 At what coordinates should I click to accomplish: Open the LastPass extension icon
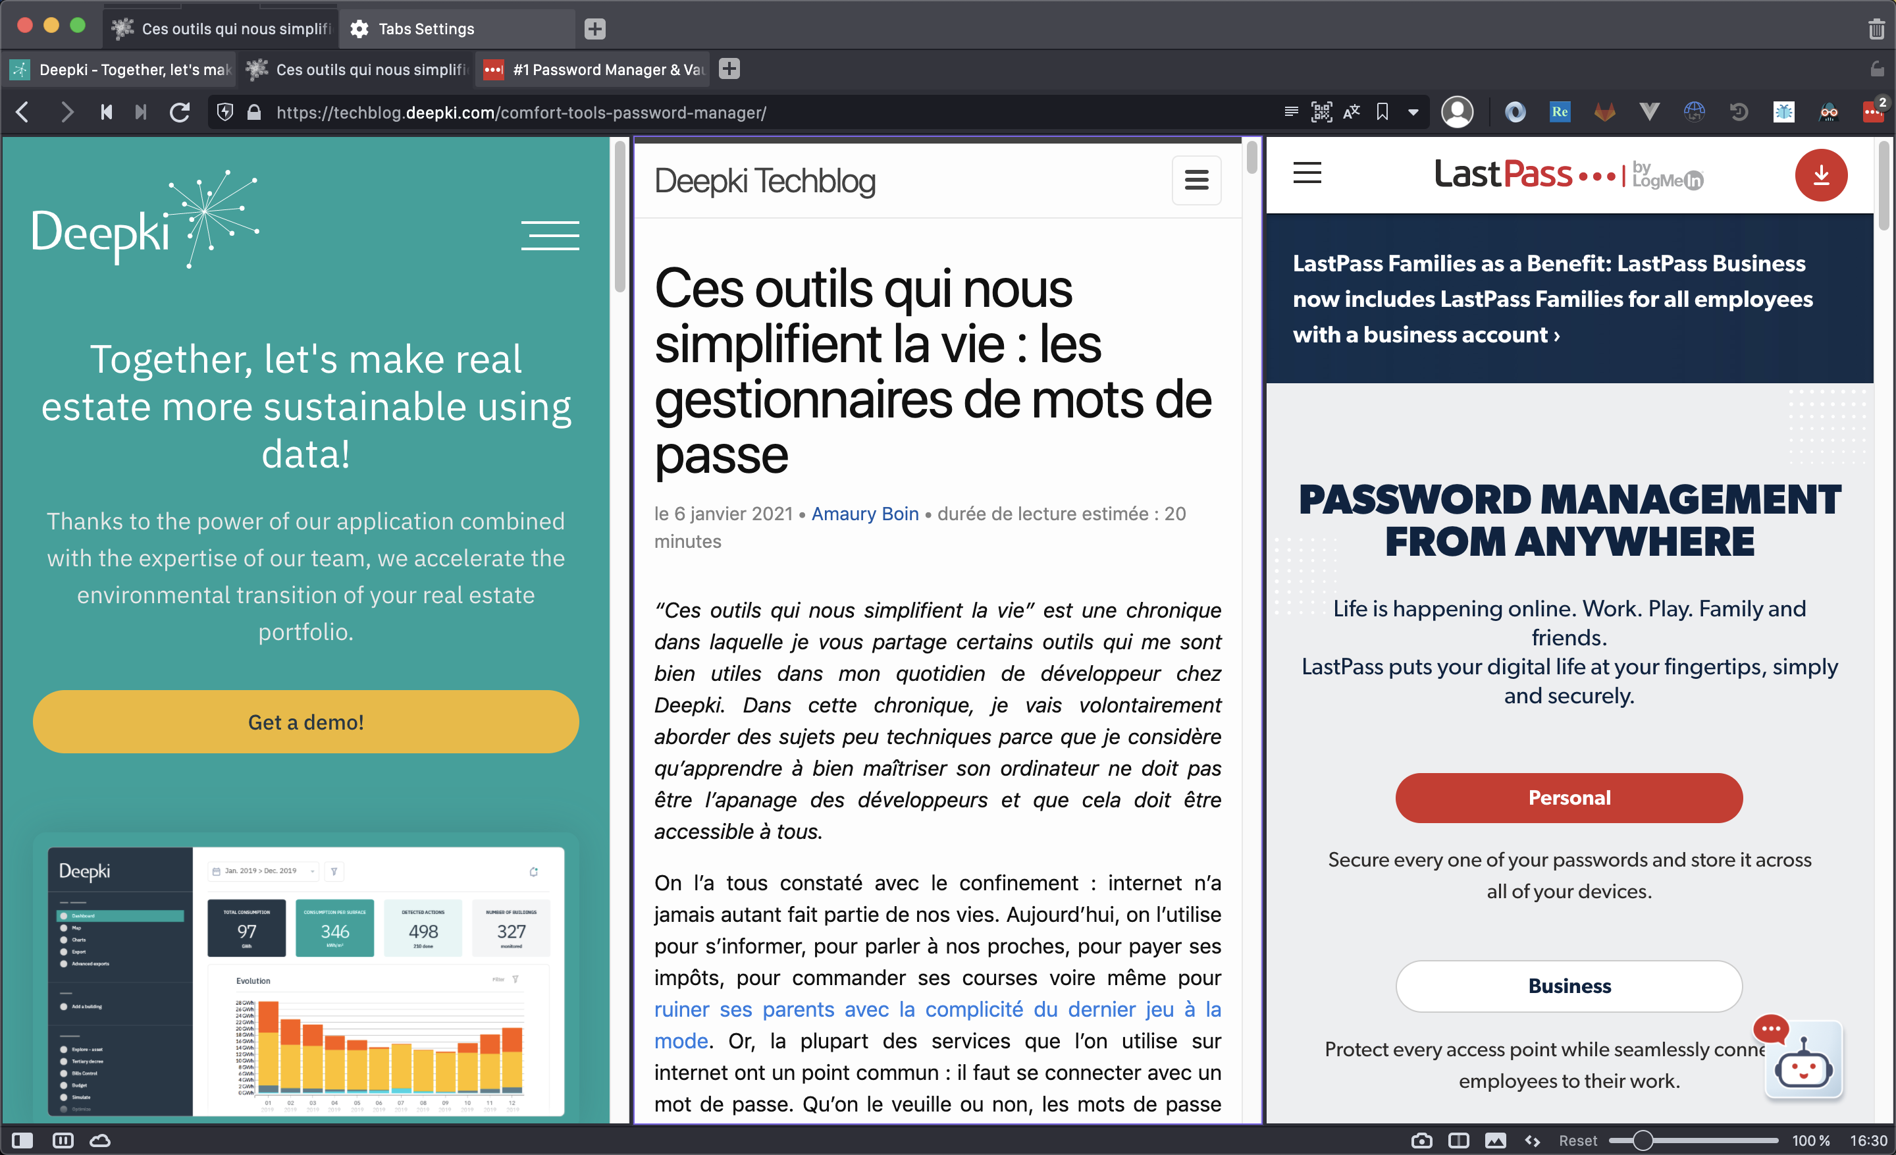[1872, 113]
